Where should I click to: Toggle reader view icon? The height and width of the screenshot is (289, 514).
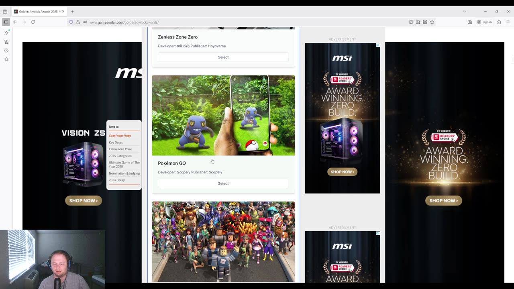411,22
